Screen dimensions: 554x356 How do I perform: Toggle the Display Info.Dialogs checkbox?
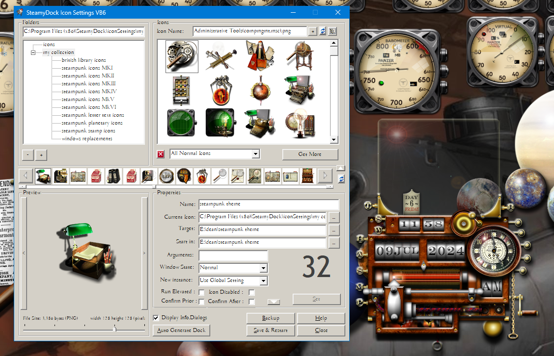(156, 318)
